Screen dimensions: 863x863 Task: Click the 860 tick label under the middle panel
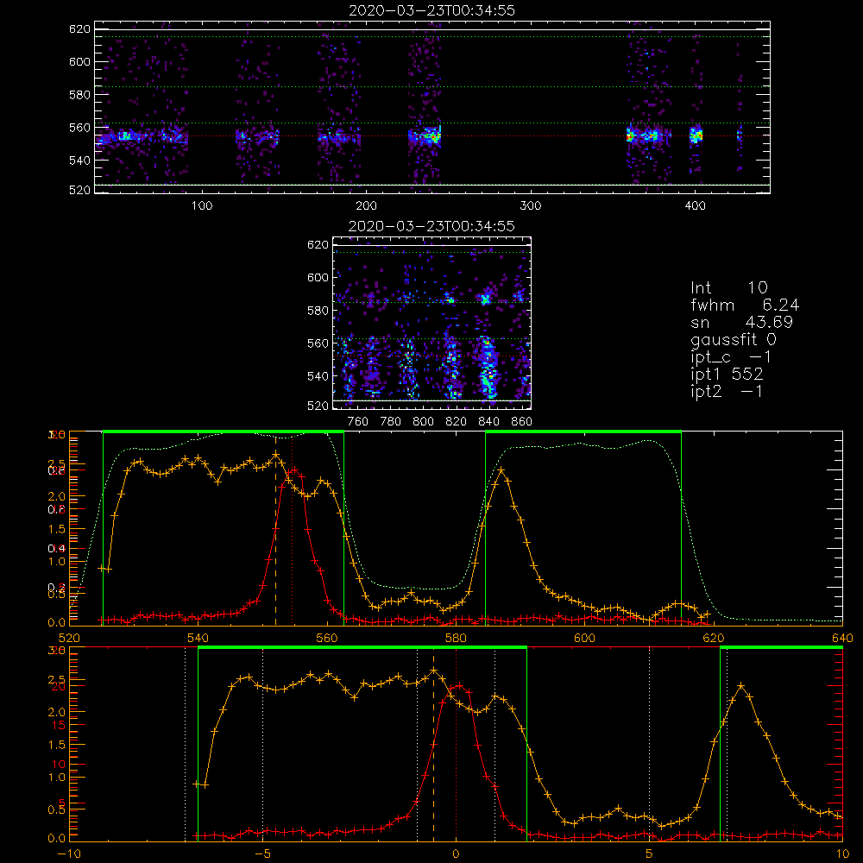[522, 422]
